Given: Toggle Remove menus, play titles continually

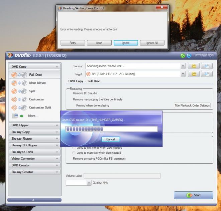Looking at the screenshot, I should (98, 99).
